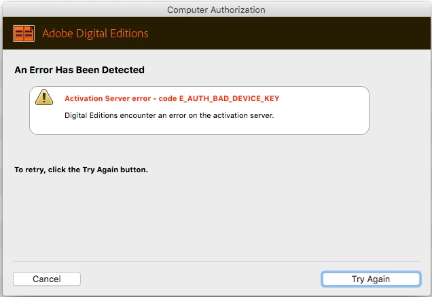Cancel the computer authorization dialog
The image size is (432, 297).
[x=47, y=279]
